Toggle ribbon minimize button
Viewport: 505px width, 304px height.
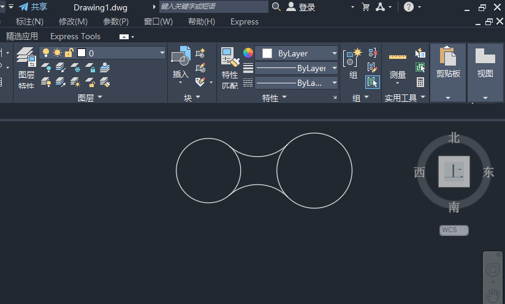pyautogui.click(x=124, y=37)
